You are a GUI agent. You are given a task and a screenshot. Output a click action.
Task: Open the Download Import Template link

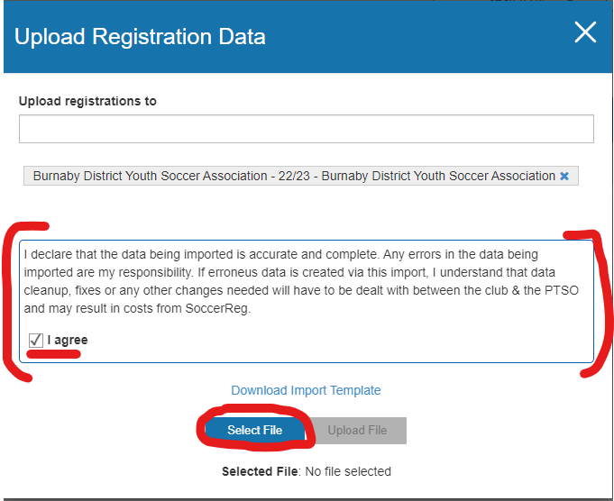(x=306, y=390)
